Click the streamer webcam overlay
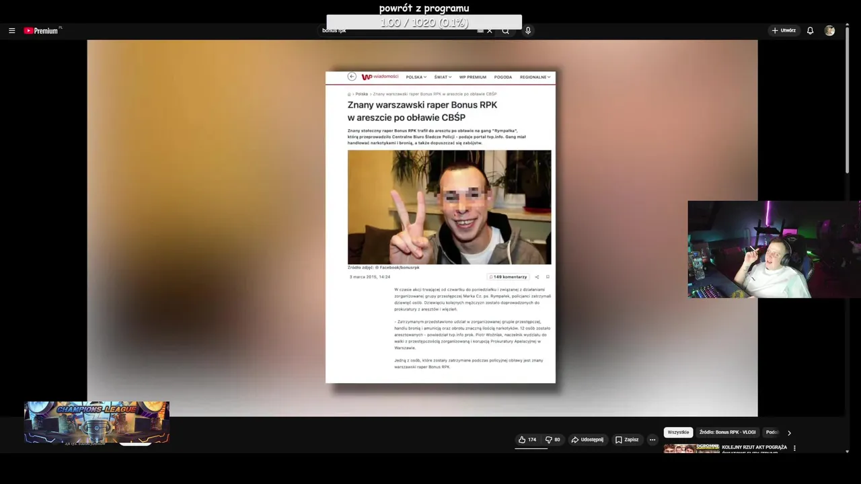Viewport: 861px width, 484px height. pos(774,249)
